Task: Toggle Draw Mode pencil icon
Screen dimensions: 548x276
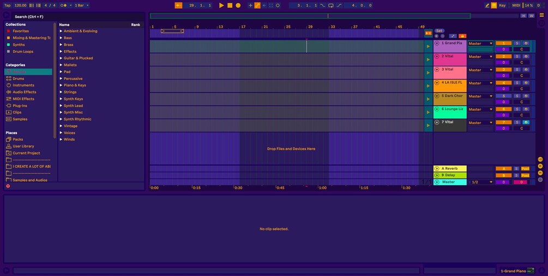Action: pos(487,5)
